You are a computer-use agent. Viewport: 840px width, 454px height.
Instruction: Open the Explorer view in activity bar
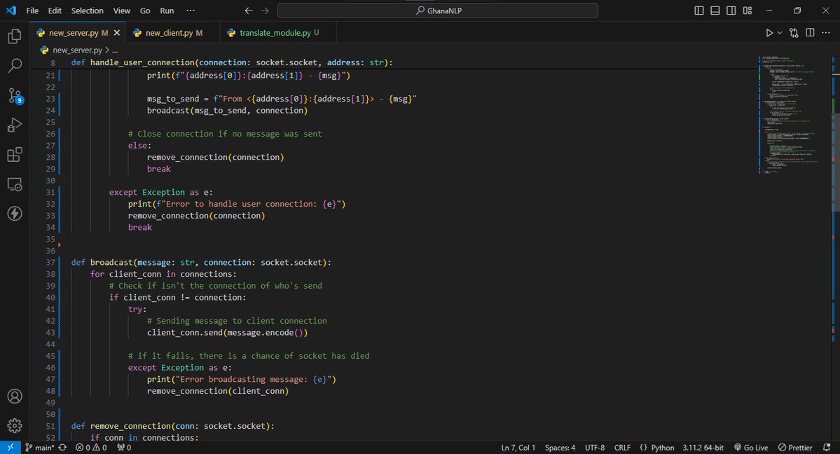[x=15, y=36]
